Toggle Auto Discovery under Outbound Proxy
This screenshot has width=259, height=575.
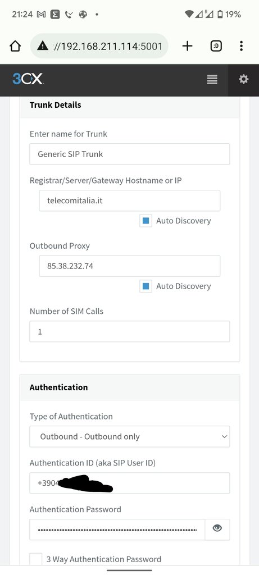[x=146, y=286]
